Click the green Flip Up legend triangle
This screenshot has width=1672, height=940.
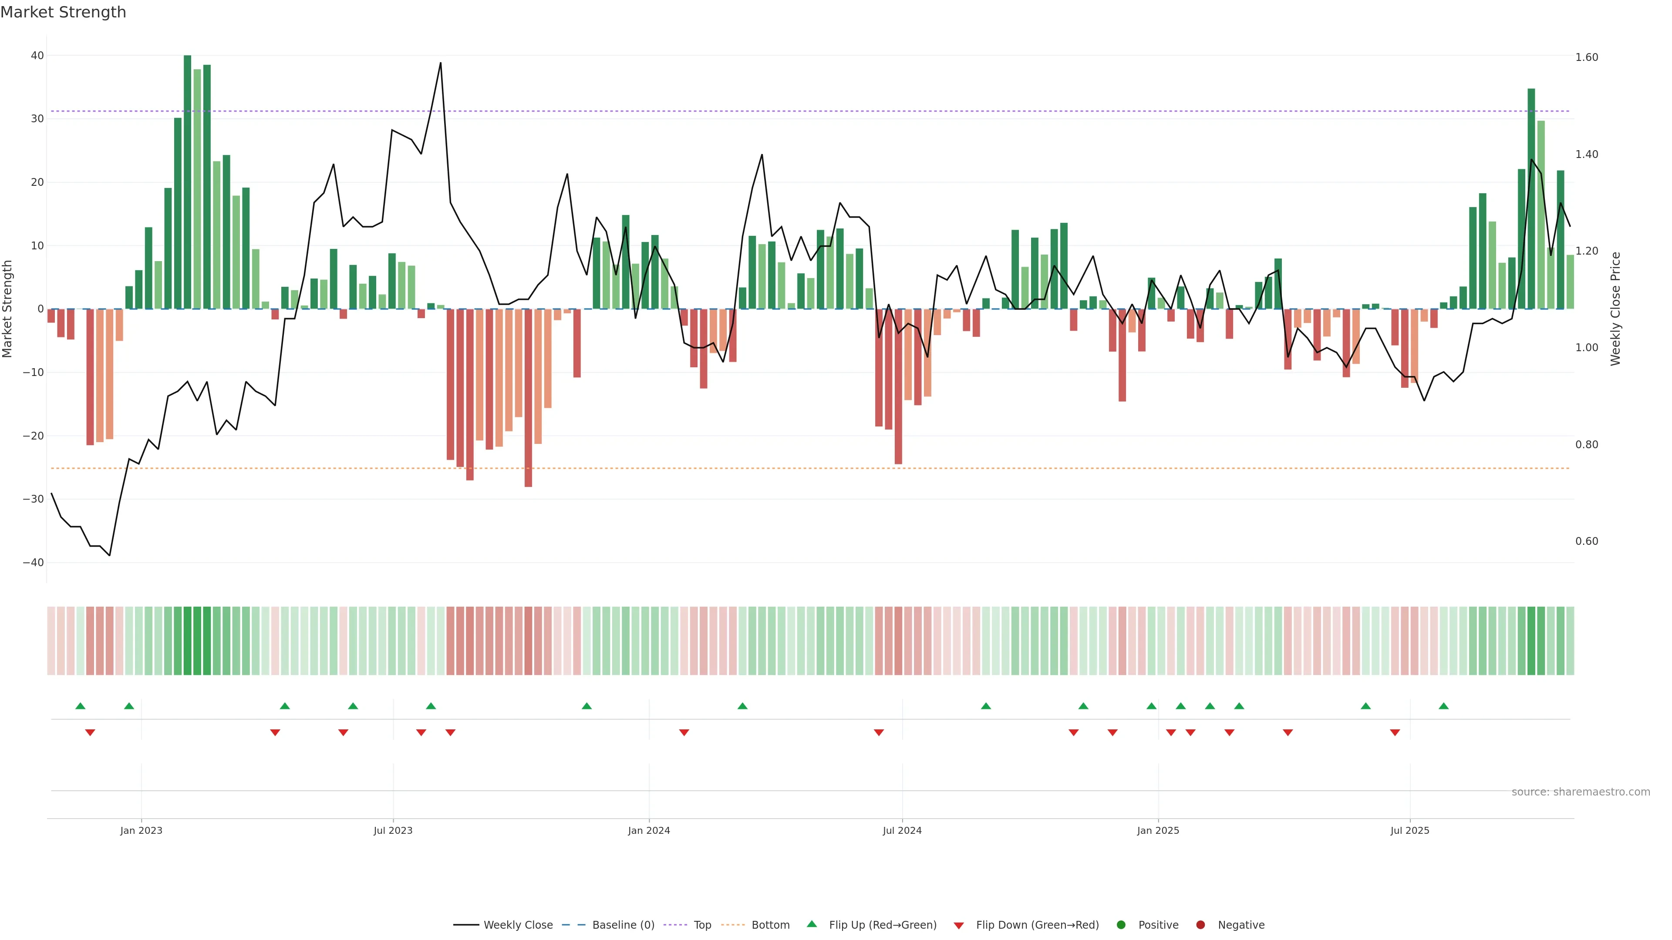click(x=811, y=924)
